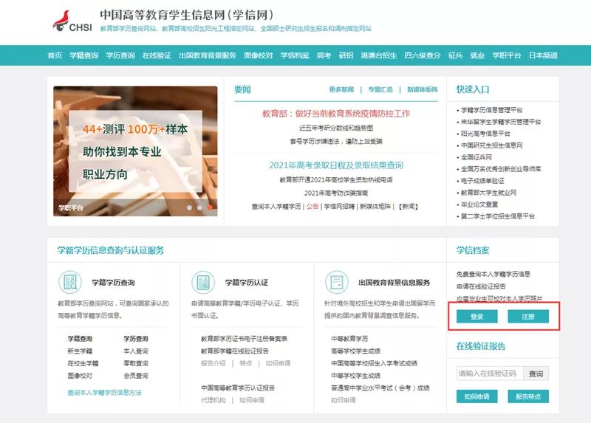Open 新媒体矩阵 link in news header
Screen dimensions: 591x423
tap(423, 89)
